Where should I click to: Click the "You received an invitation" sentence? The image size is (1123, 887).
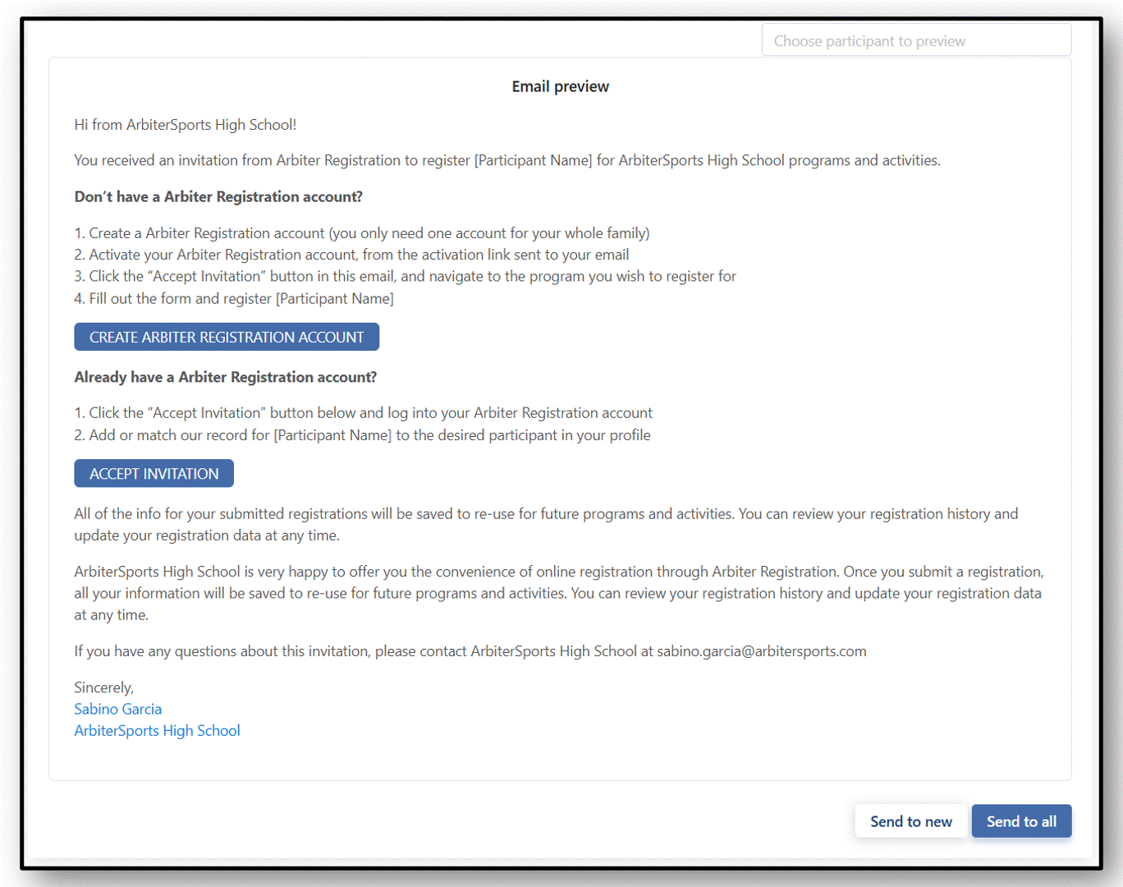pyautogui.click(x=507, y=160)
